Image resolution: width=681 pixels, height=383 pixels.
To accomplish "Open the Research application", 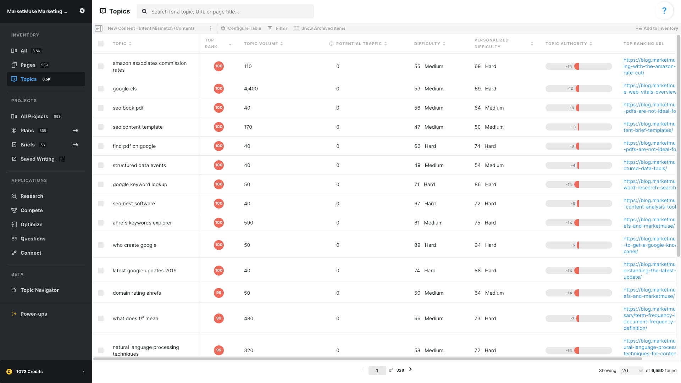I will 32,196.
